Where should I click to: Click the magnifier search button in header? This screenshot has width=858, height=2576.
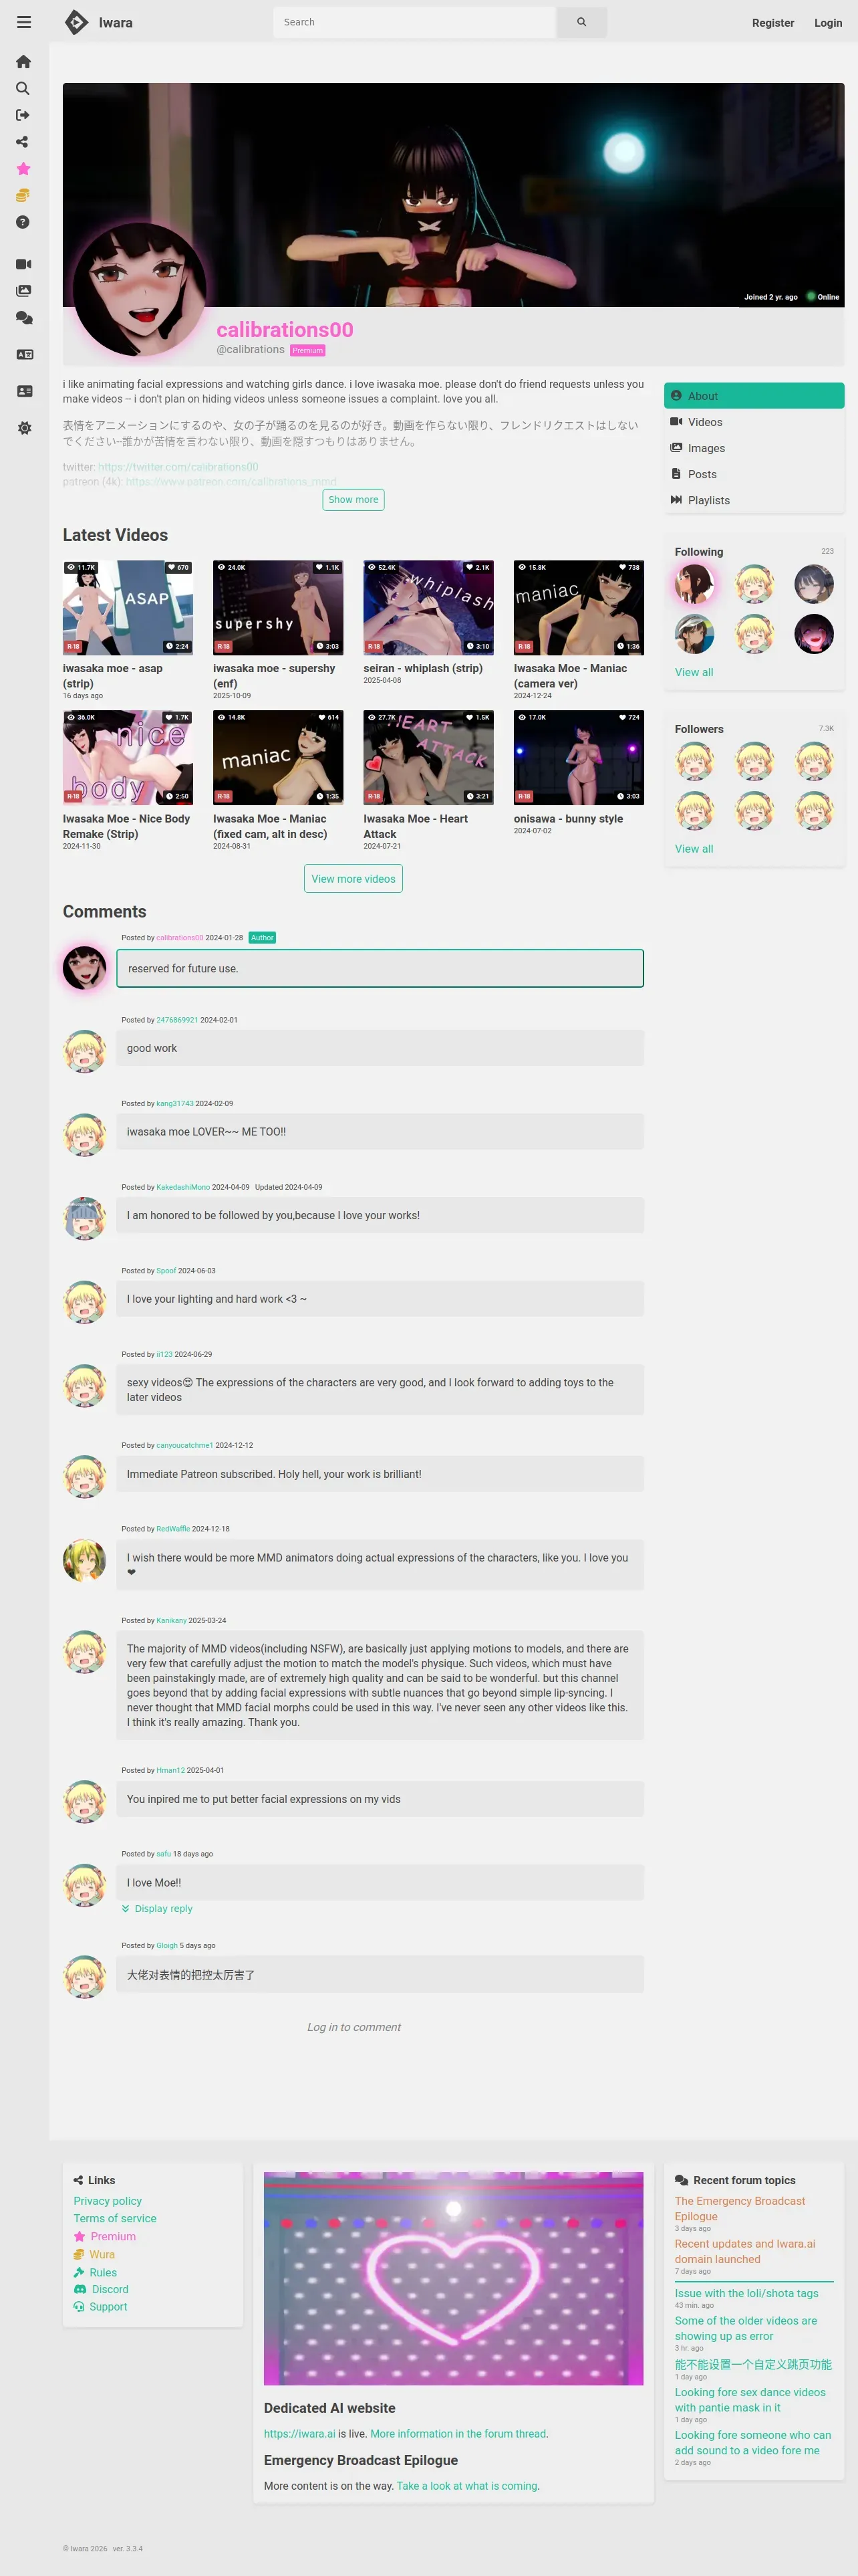click(x=581, y=22)
